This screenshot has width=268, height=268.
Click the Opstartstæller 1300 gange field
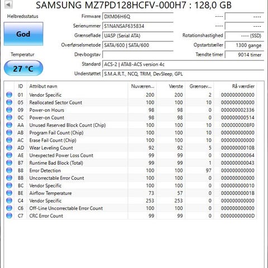coord(245,45)
